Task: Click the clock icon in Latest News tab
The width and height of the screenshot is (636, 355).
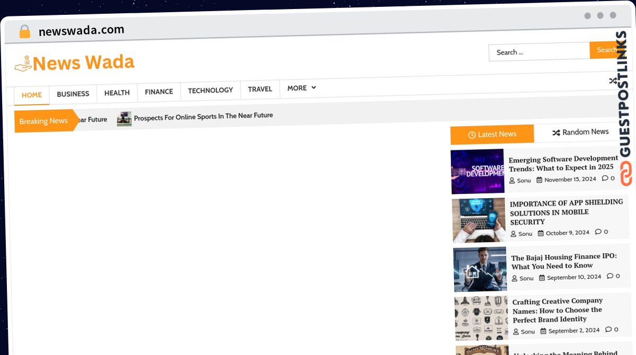Action: click(472, 135)
